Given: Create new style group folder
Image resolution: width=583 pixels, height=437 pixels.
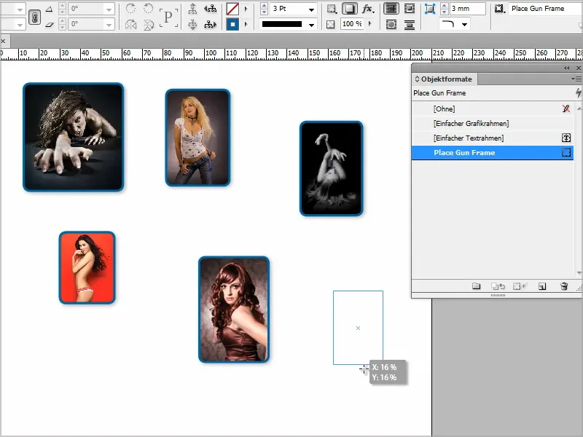Looking at the screenshot, I should [x=477, y=286].
